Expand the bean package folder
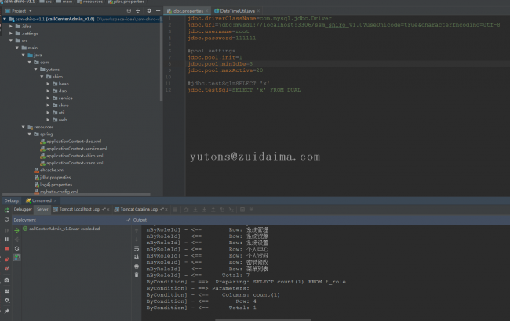 coord(49,83)
